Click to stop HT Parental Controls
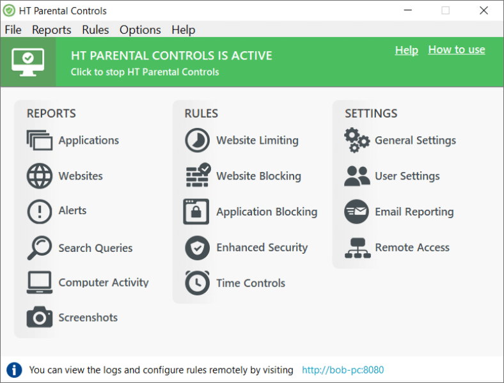The width and height of the screenshot is (504, 383). [x=145, y=72]
